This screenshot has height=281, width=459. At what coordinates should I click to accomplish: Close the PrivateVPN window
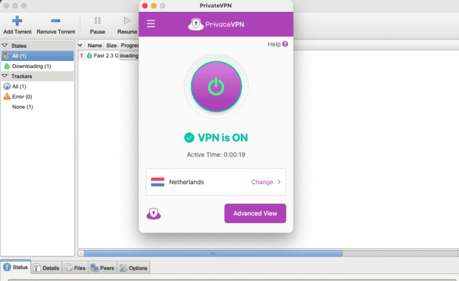145,5
